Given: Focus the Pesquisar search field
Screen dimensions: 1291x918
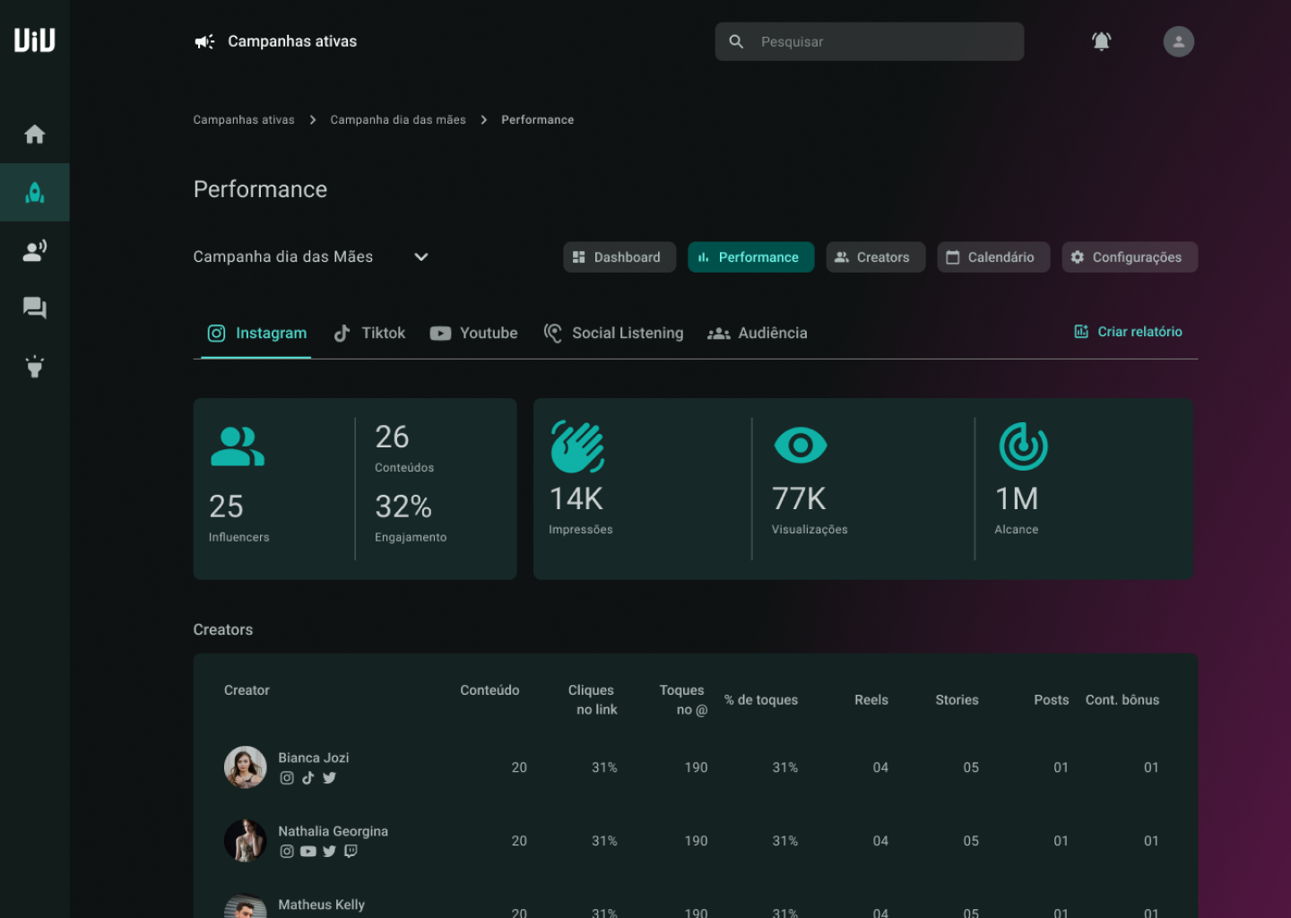Looking at the screenshot, I should 870,42.
